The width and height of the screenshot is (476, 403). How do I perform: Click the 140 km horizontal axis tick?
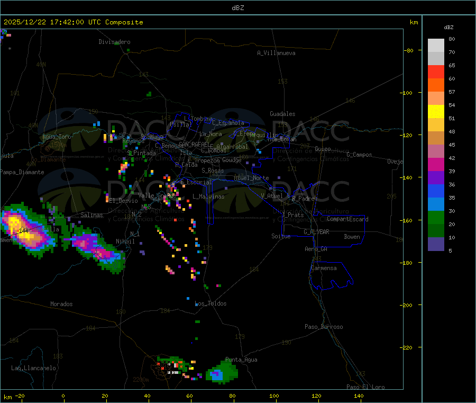[x=359, y=396]
